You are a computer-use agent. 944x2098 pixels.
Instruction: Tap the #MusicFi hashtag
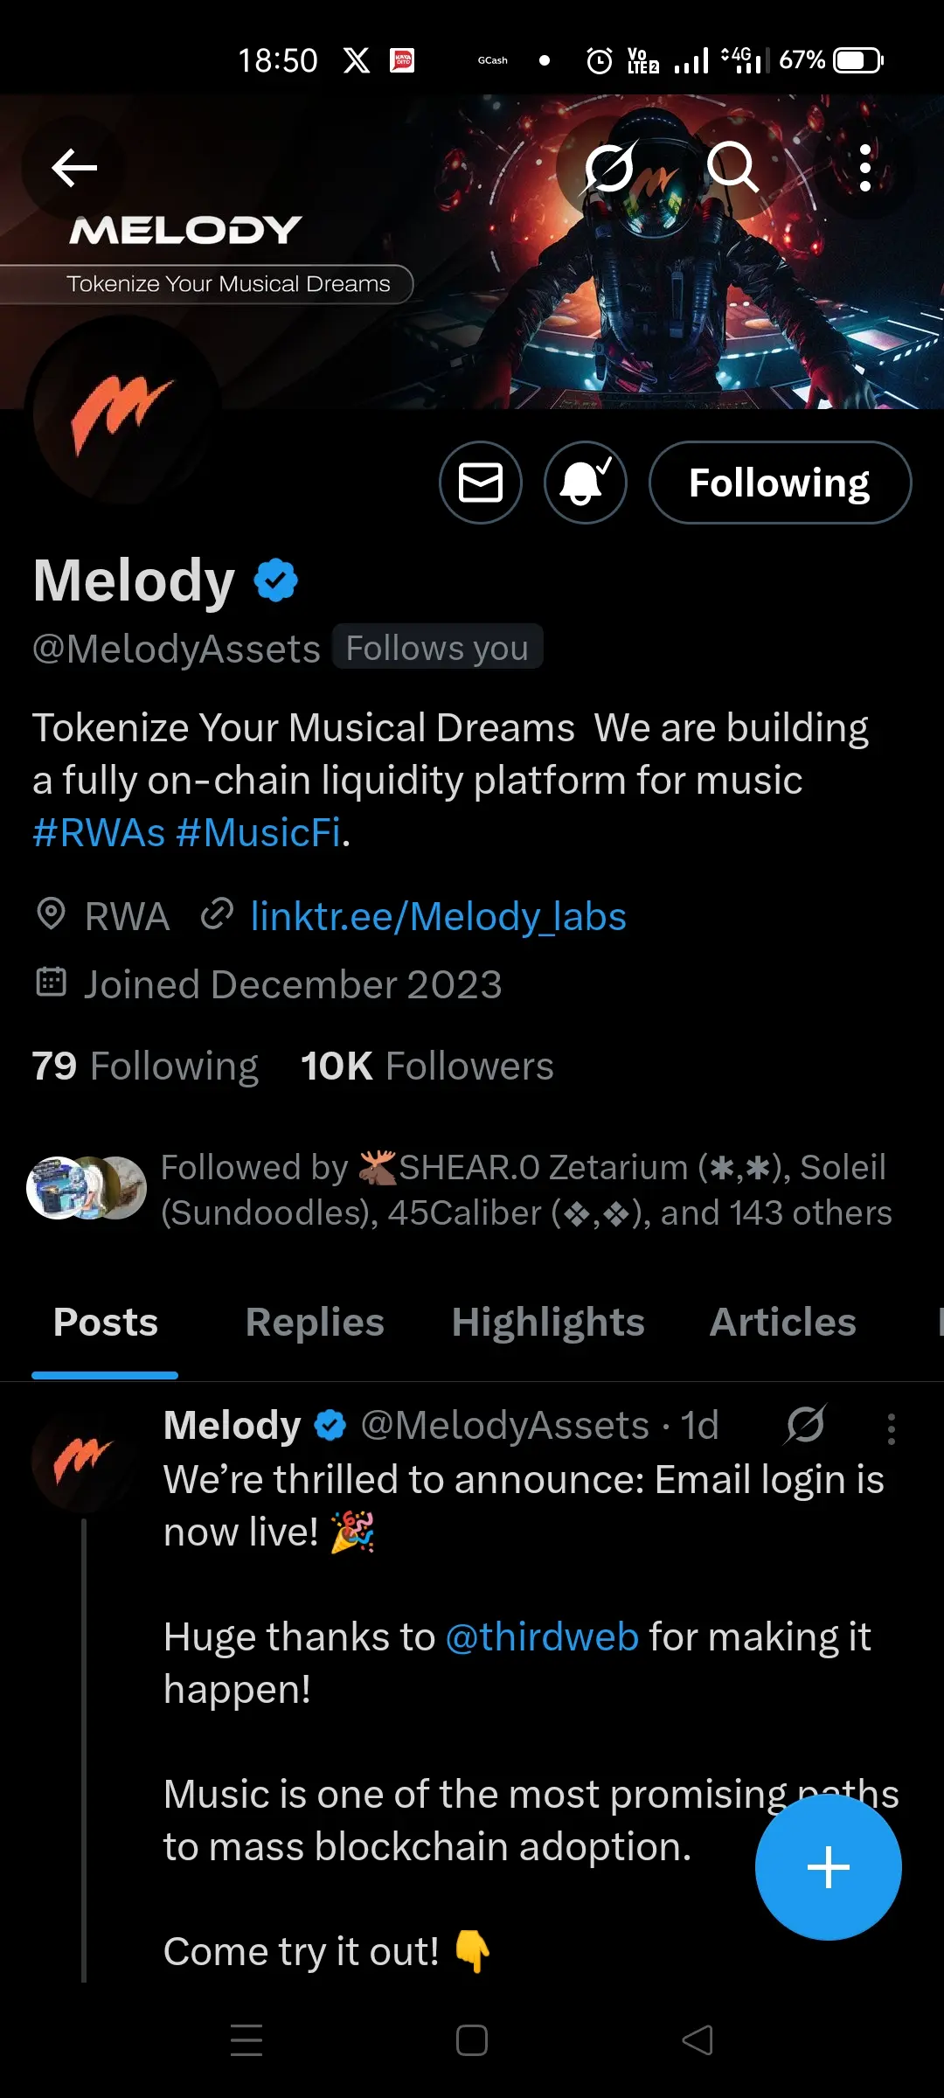(259, 832)
